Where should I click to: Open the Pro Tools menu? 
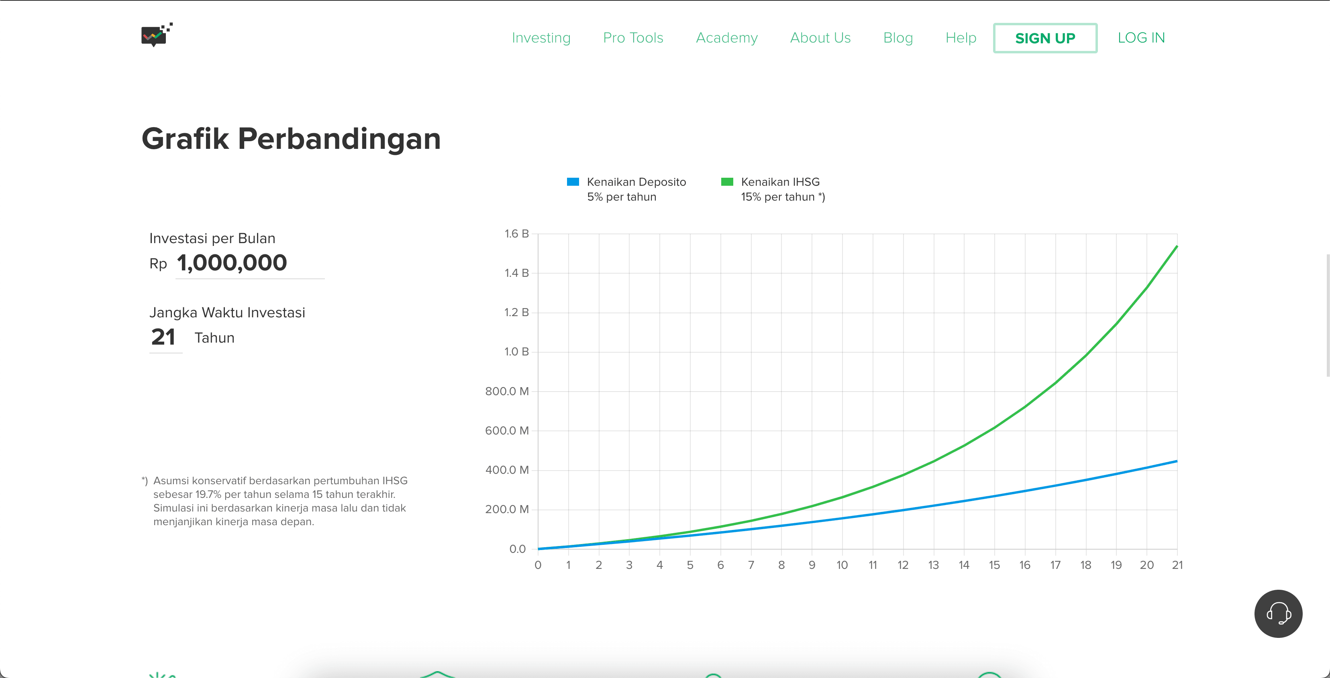pos(633,38)
